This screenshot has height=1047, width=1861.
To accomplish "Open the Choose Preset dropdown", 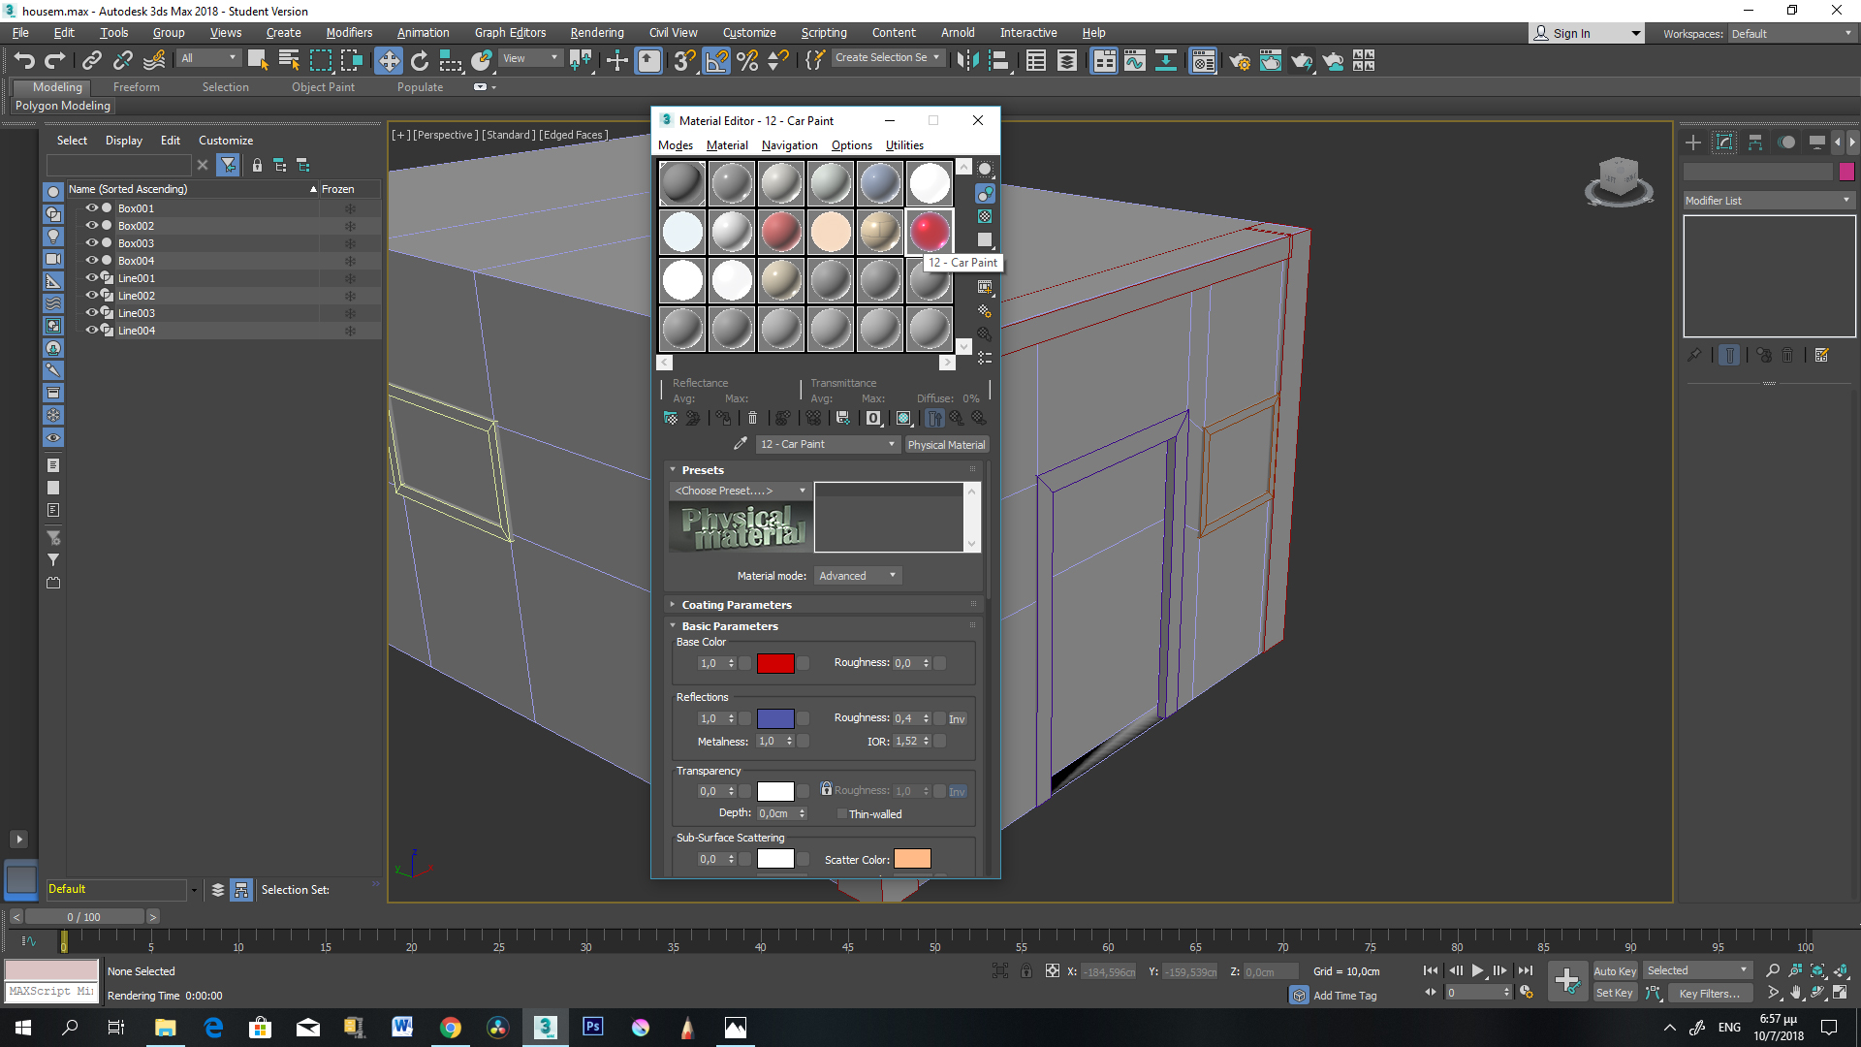I will [741, 491].
